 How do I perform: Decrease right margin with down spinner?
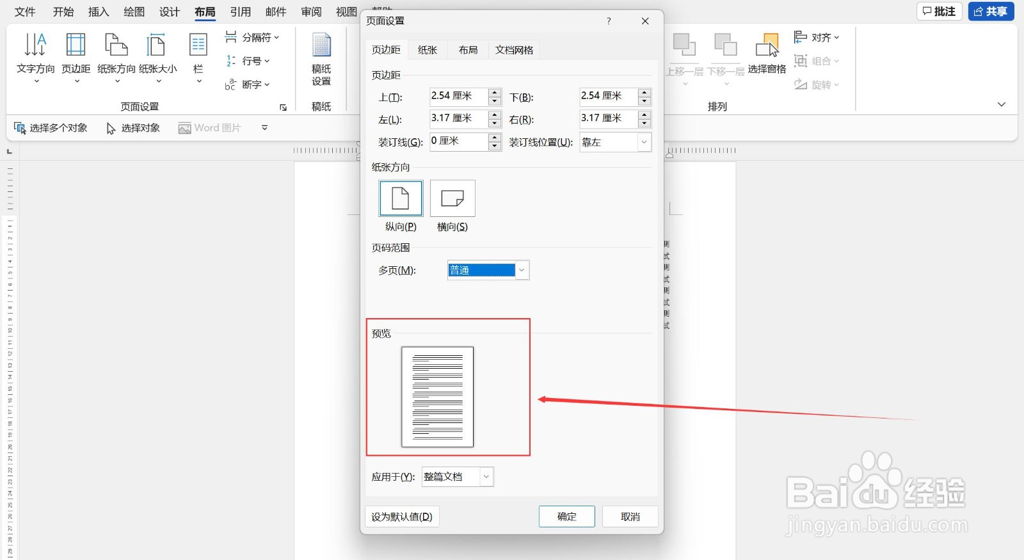pos(644,123)
